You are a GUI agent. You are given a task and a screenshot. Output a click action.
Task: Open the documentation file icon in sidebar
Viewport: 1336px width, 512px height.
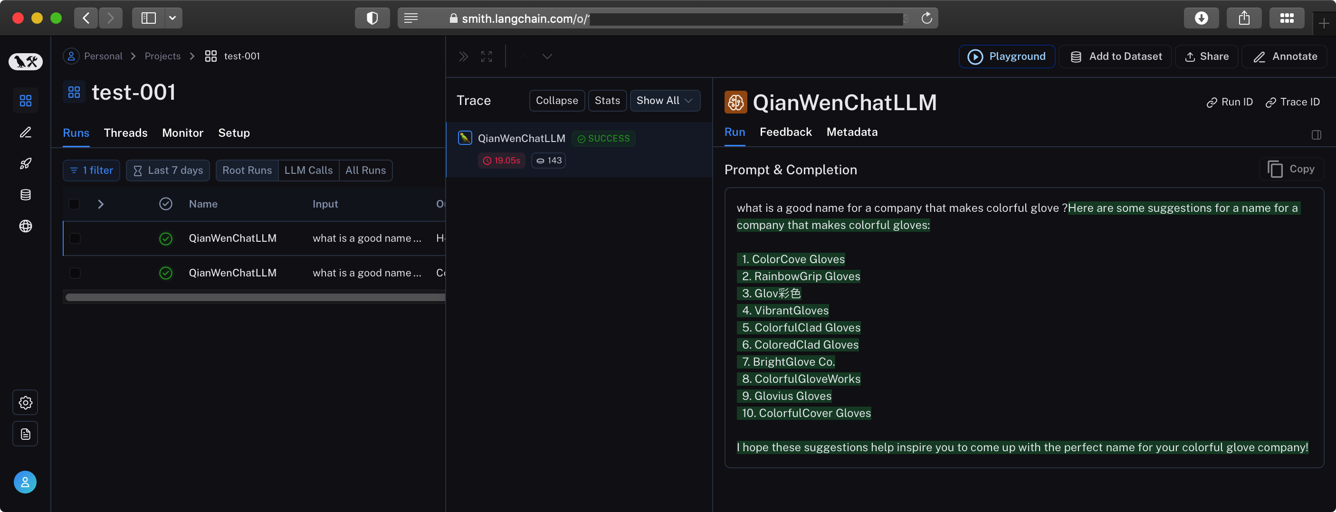tap(25, 434)
